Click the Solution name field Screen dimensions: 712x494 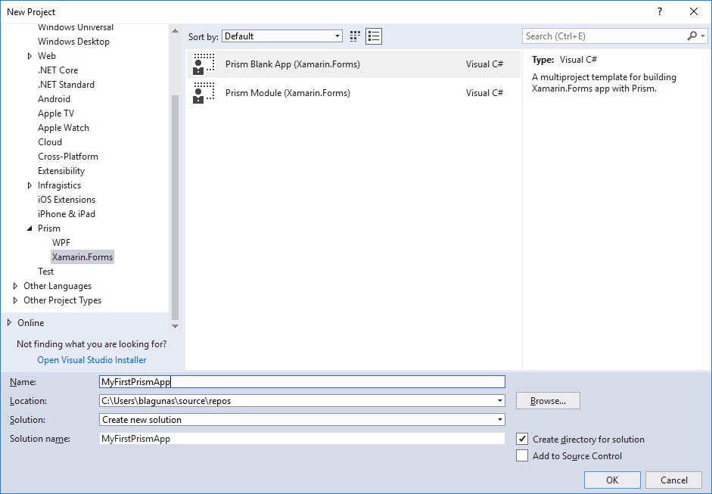[302, 439]
